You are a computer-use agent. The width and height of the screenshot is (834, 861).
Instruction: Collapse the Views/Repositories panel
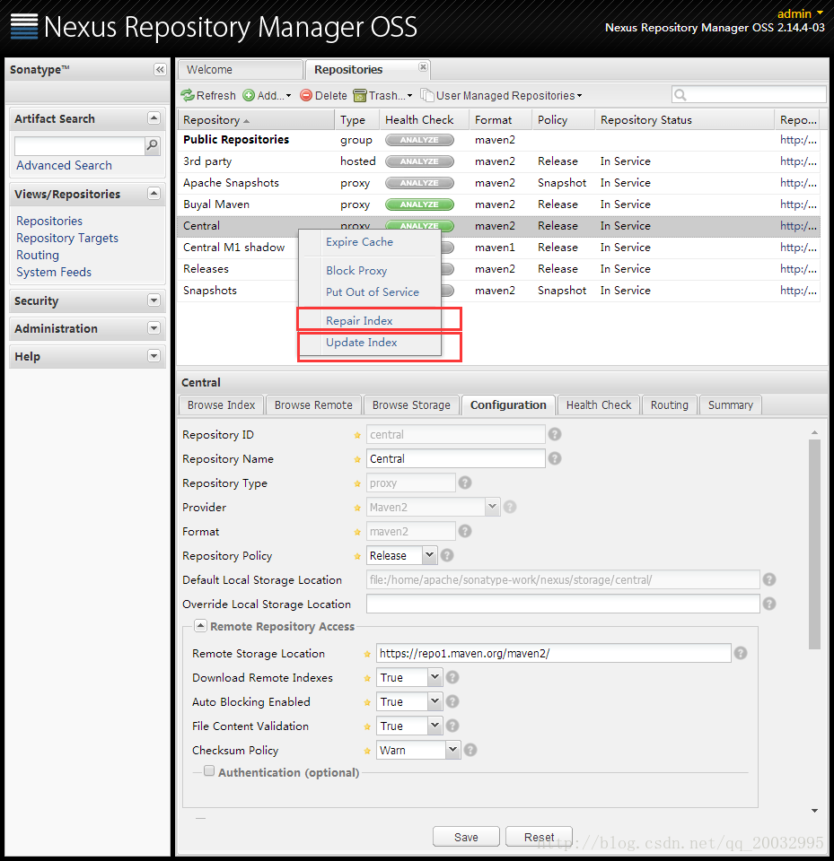tap(154, 194)
